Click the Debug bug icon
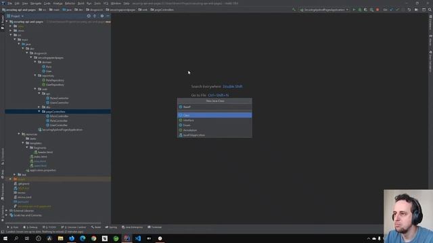 pos(360,9)
